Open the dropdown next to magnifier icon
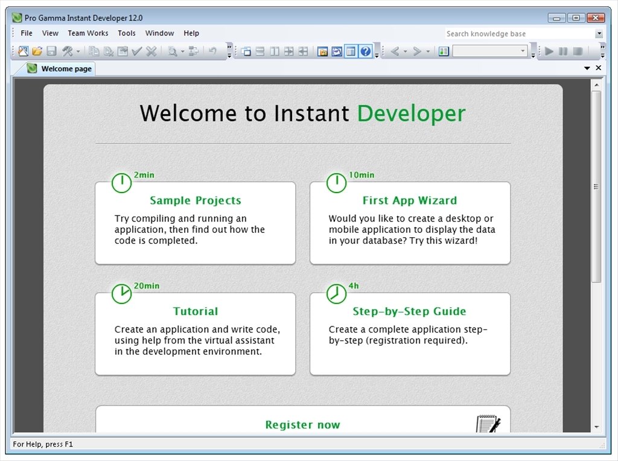This screenshot has height=461, width=618. click(x=182, y=52)
